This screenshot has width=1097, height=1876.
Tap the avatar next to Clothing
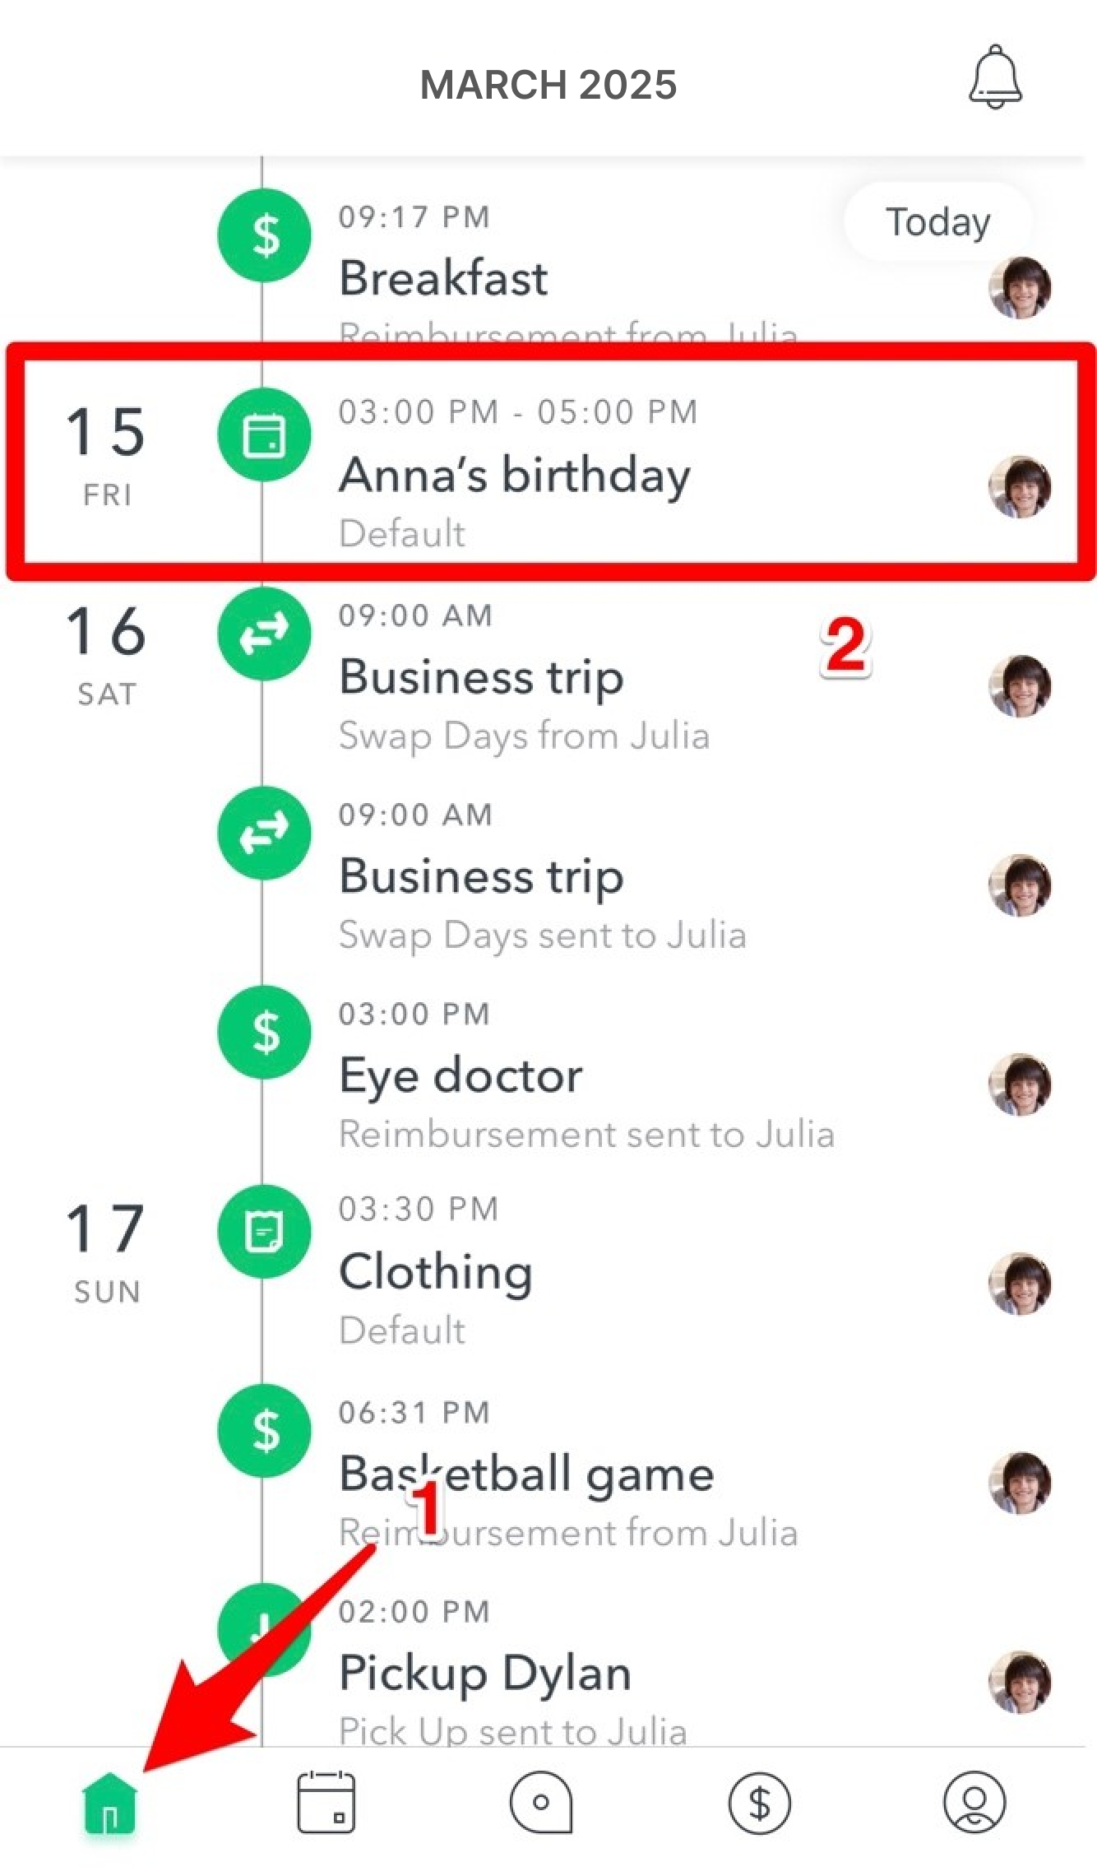[x=1020, y=1284]
